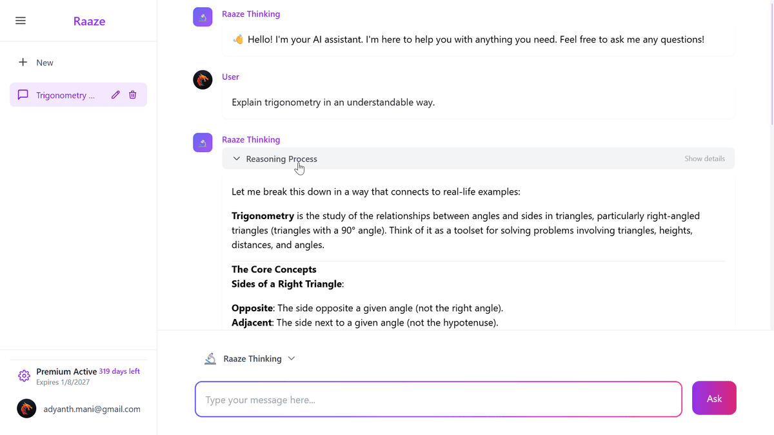Viewport: 774px width, 435px height.
Task: Edit the Trigonometry conversation title with pencil icon
Action: [x=115, y=94]
